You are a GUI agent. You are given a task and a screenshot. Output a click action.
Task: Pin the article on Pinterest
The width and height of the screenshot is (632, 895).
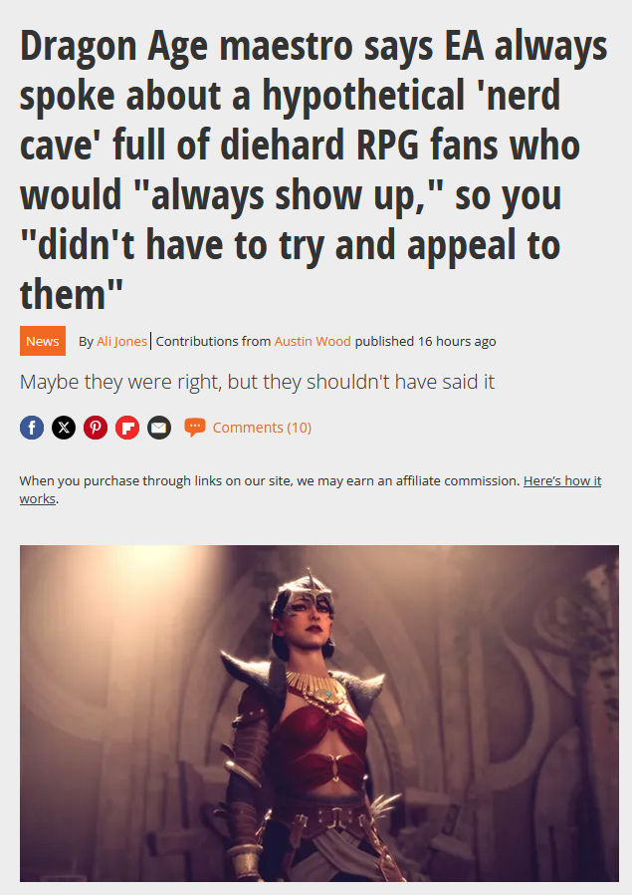96,428
